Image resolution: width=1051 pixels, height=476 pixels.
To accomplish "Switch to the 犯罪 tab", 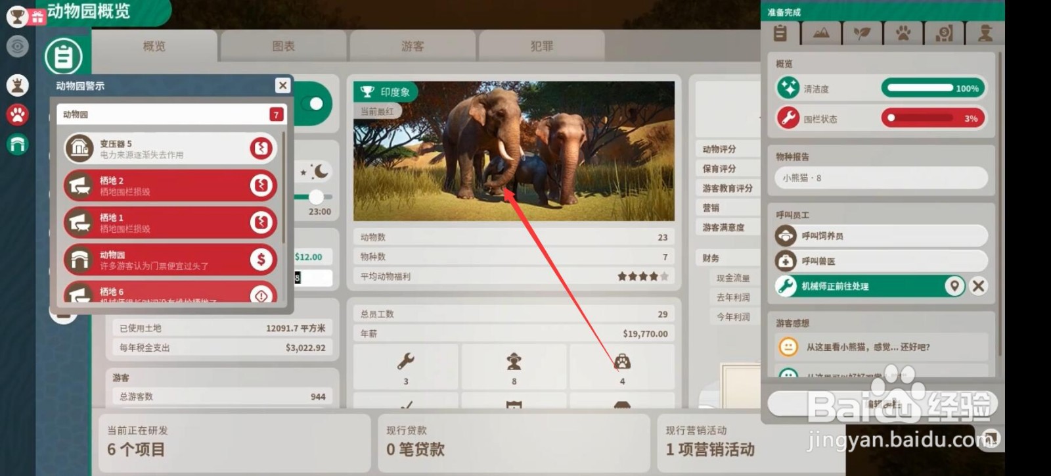I will 542,46.
